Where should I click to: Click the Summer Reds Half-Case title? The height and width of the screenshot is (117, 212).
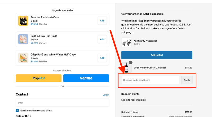pos(45,17)
